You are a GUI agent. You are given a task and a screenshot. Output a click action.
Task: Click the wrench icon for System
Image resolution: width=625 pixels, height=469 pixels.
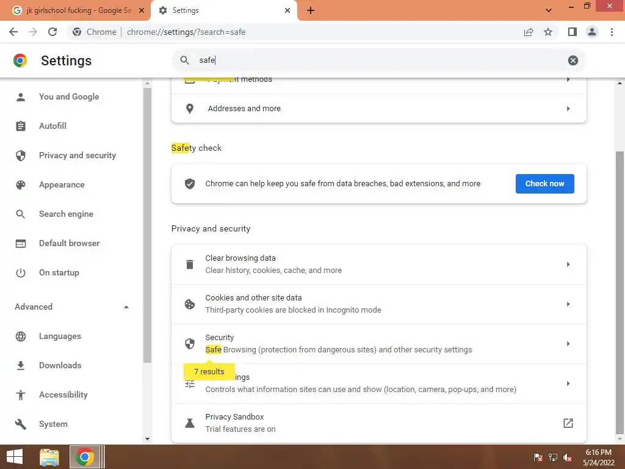coord(21,424)
